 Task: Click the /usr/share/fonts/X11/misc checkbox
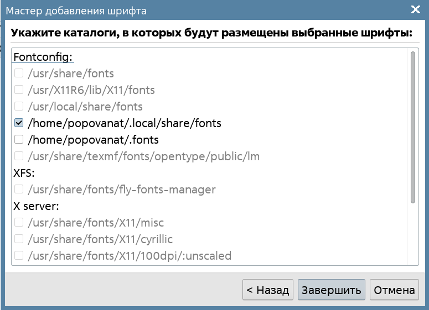pos(19,223)
